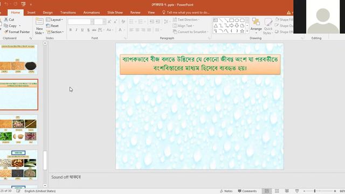Increase the font size
The height and width of the screenshot is (194, 345).
109,22
